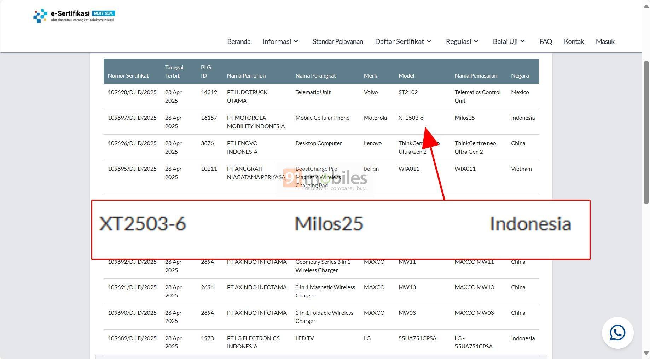The width and height of the screenshot is (650, 359).
Task: Expand the Informasi dropdown menu
Action: (281, 41)
